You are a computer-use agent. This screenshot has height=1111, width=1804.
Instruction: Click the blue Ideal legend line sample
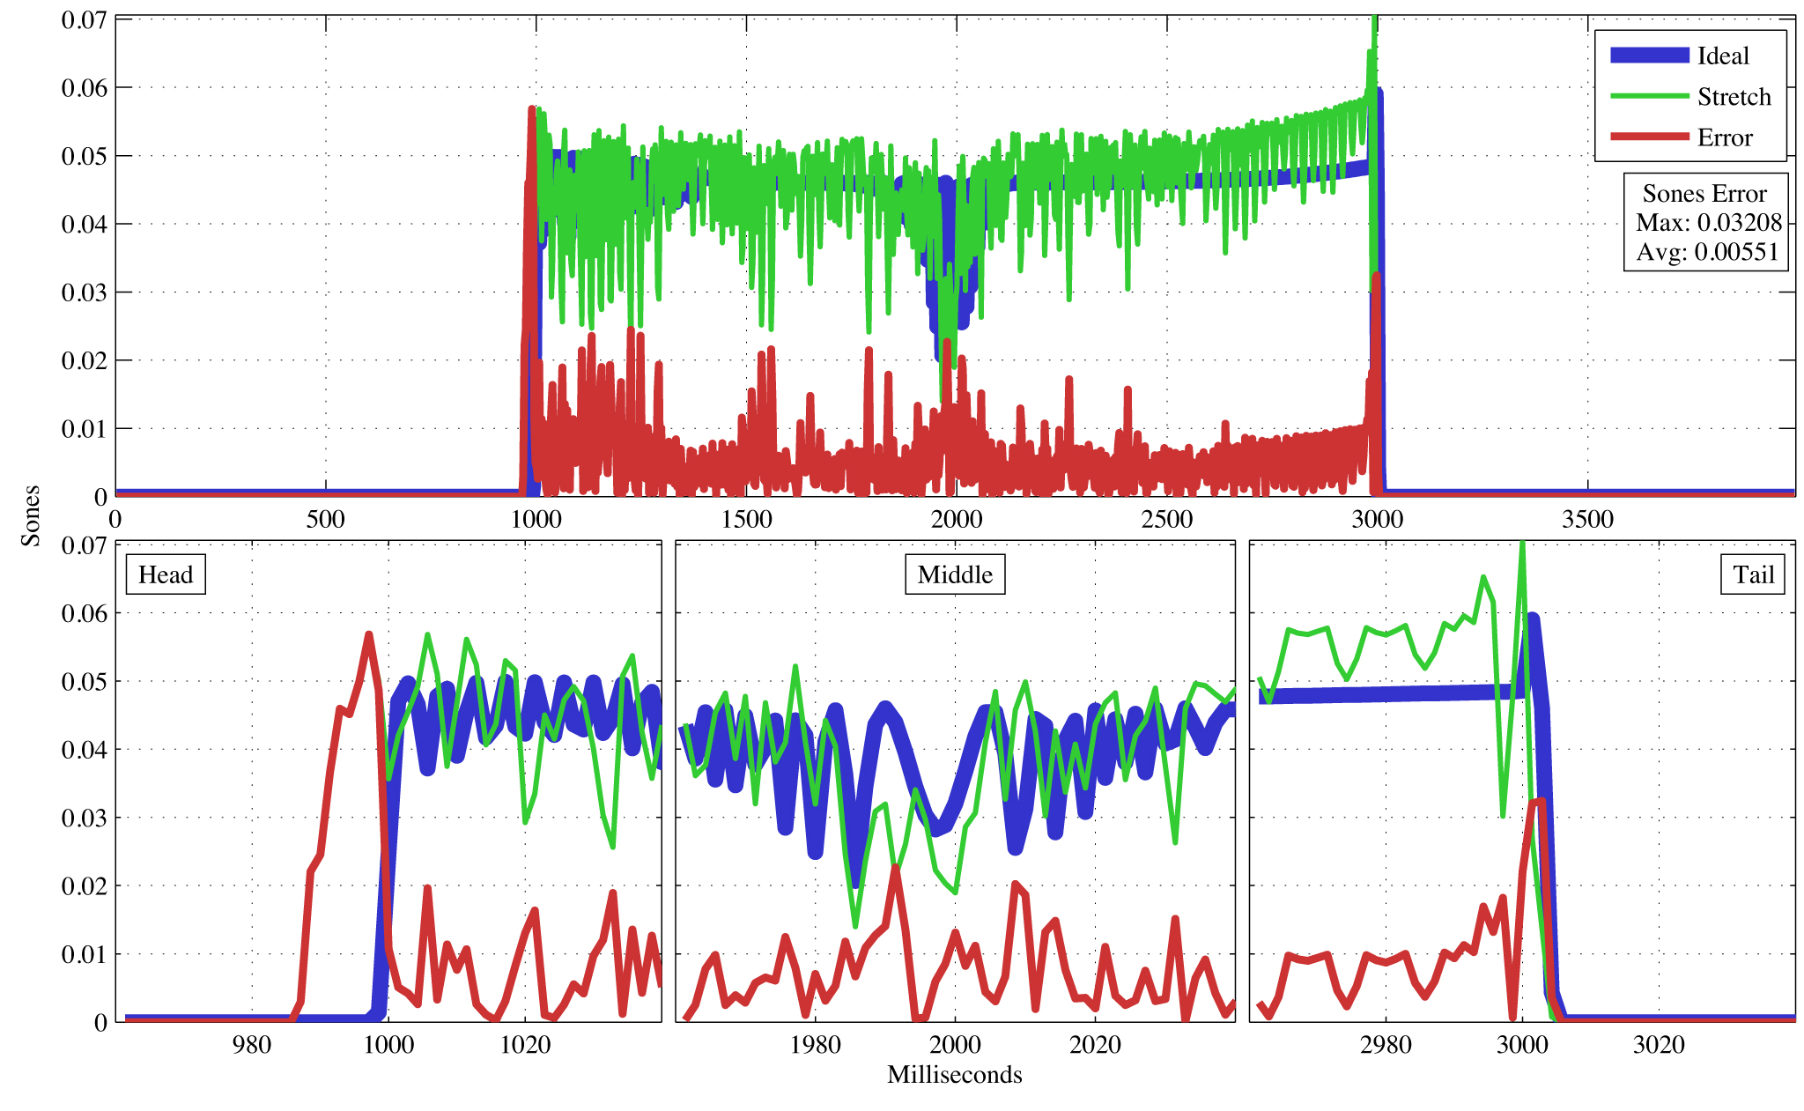[x=1649, y=56]
